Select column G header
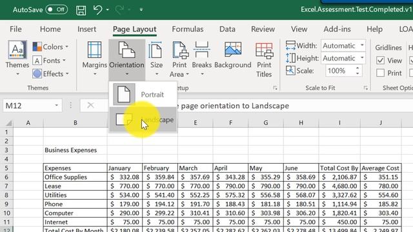Screen dimensions: 413x232 [266, 123]
